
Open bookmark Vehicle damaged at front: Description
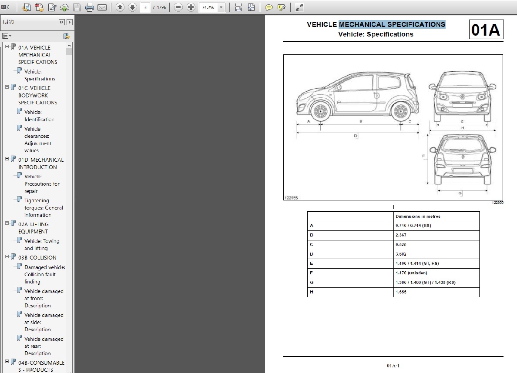(x=44, y=298)
